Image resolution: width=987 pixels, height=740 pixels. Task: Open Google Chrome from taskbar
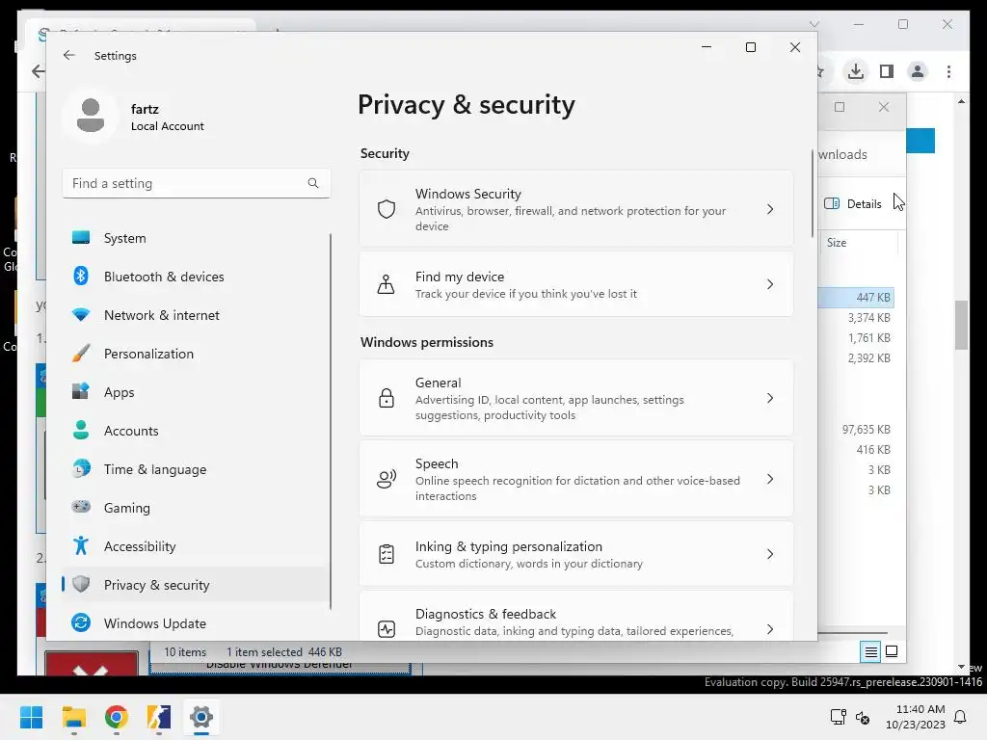117,717
